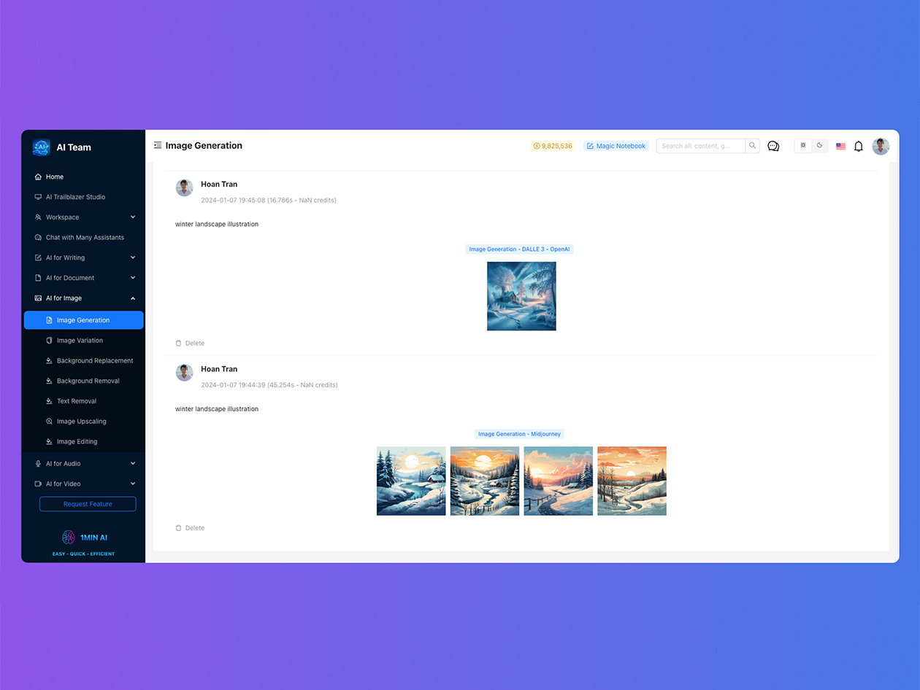The image size is (920, 690).
Task: Open the Image Upscaling tool
Action: click(x=80, y=421)
